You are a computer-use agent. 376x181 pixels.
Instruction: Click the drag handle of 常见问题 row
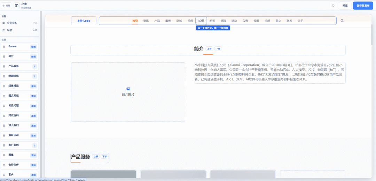(4, 106)
